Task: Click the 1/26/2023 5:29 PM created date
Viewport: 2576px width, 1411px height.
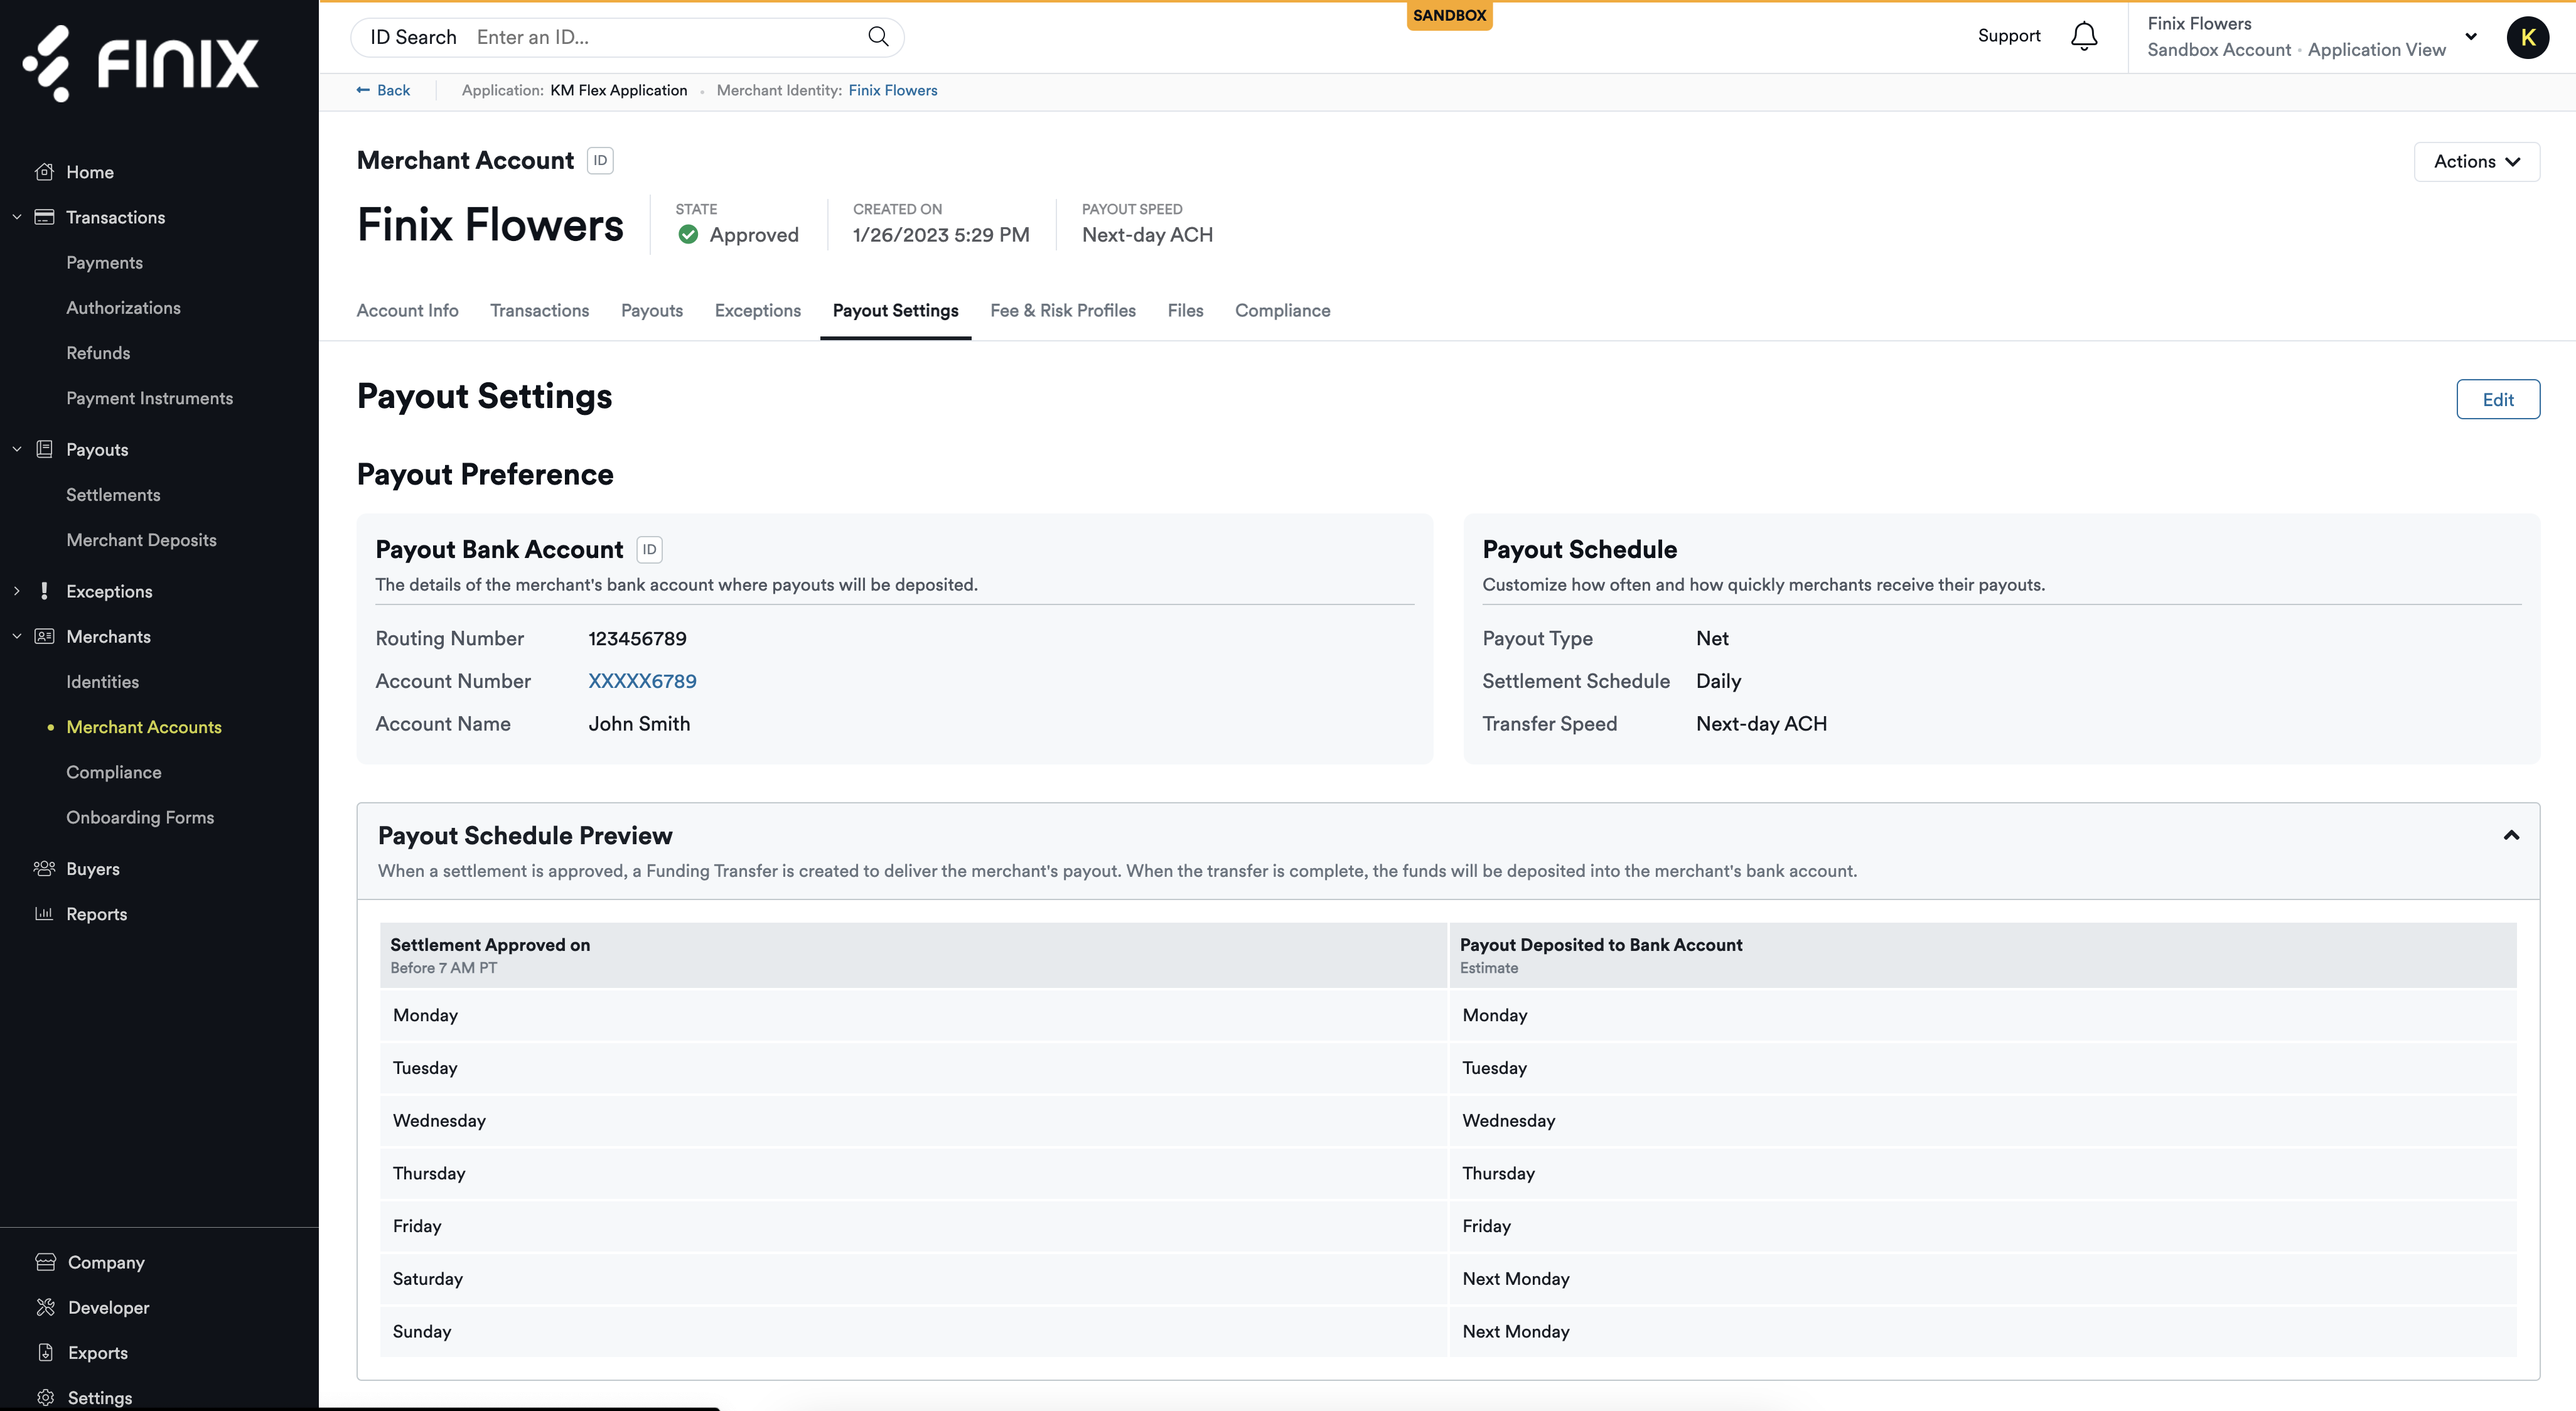Action: pyautogui.click(x=940, y=235)
